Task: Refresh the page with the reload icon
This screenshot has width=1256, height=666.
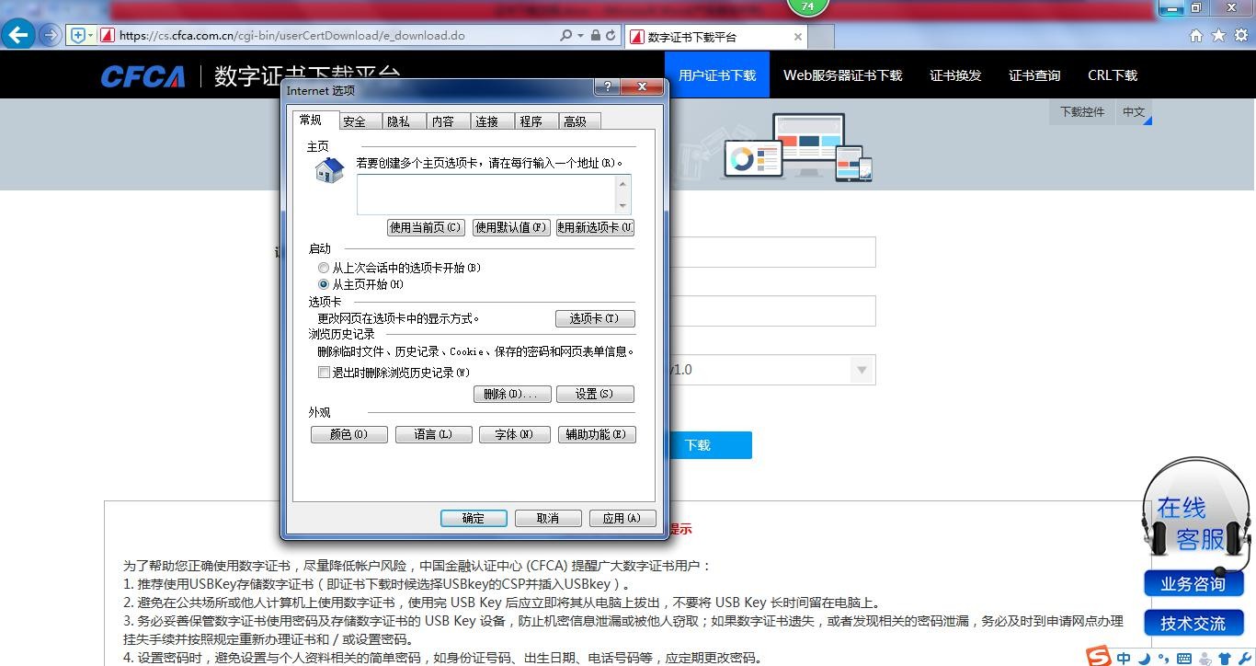Action: (611, 36)
